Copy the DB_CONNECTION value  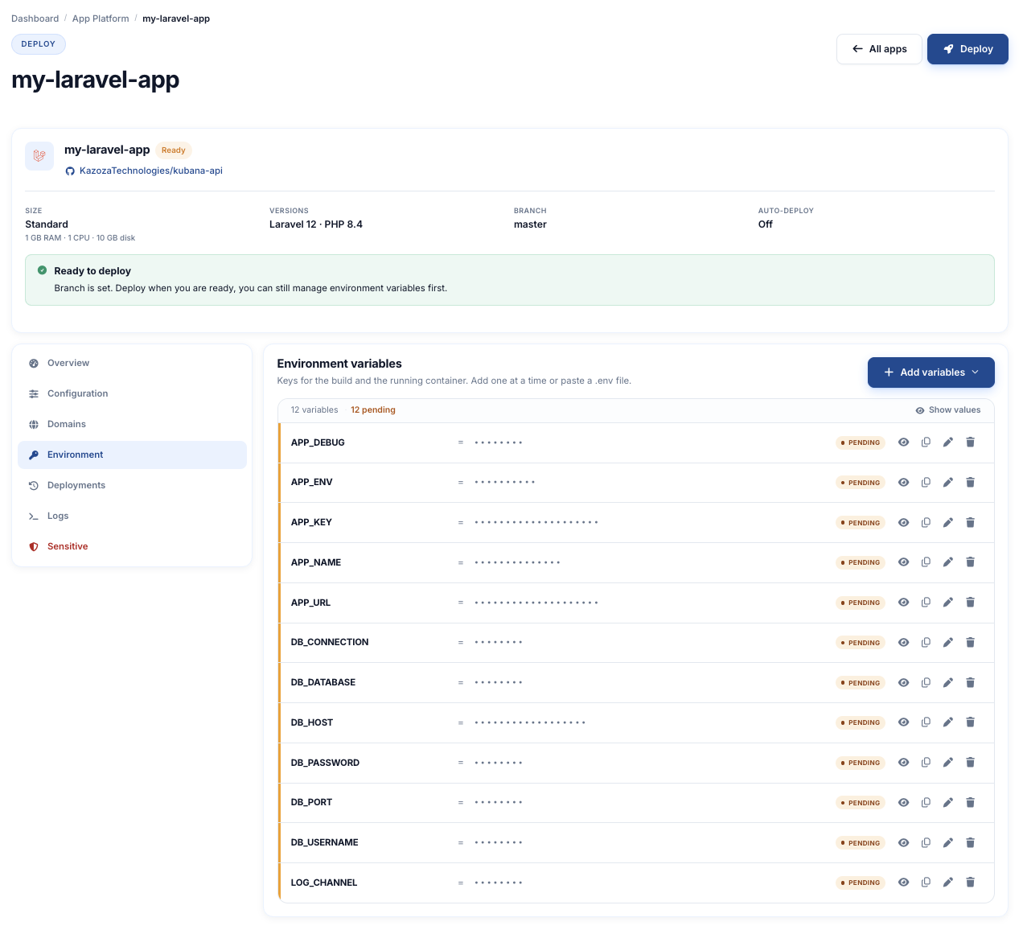click(x=926, y=643)
